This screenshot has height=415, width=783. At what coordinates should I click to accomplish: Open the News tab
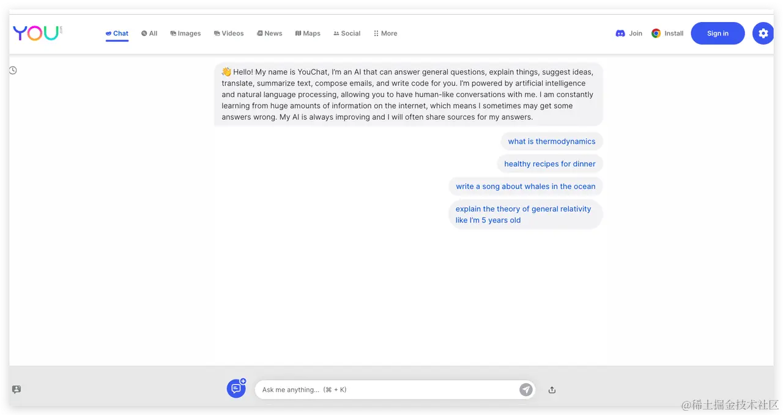coord(270,34)
